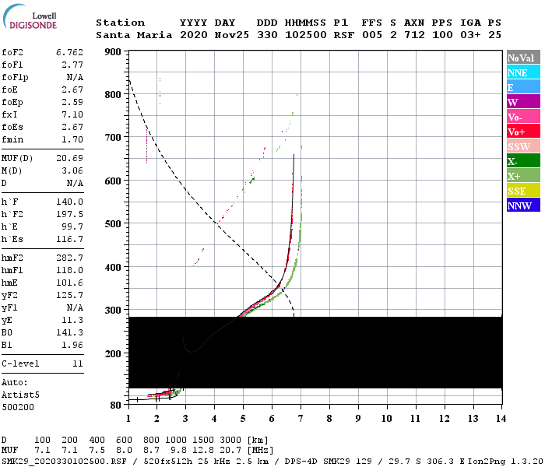Click the foF1p label
545x467 pixels.
15,78
